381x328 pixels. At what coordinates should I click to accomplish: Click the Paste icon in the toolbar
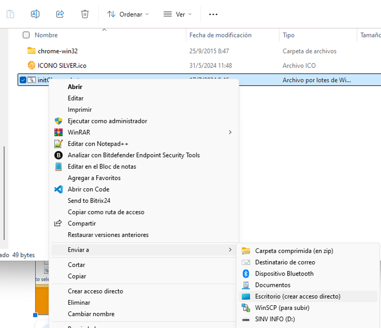[10, 14]
